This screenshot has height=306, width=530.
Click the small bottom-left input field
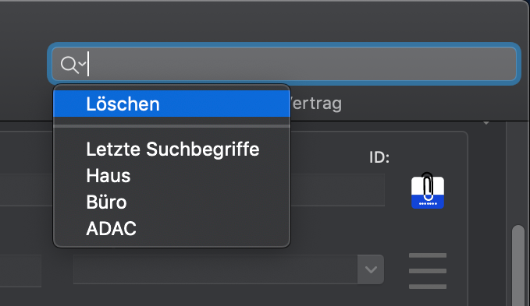tap(20, 271)
